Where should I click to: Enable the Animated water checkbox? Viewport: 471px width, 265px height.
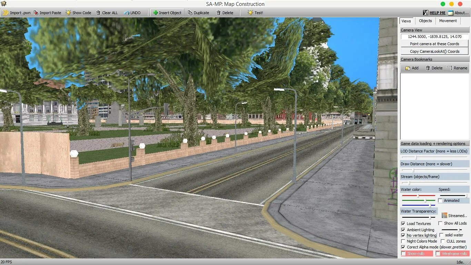click(x=440, y=200)
